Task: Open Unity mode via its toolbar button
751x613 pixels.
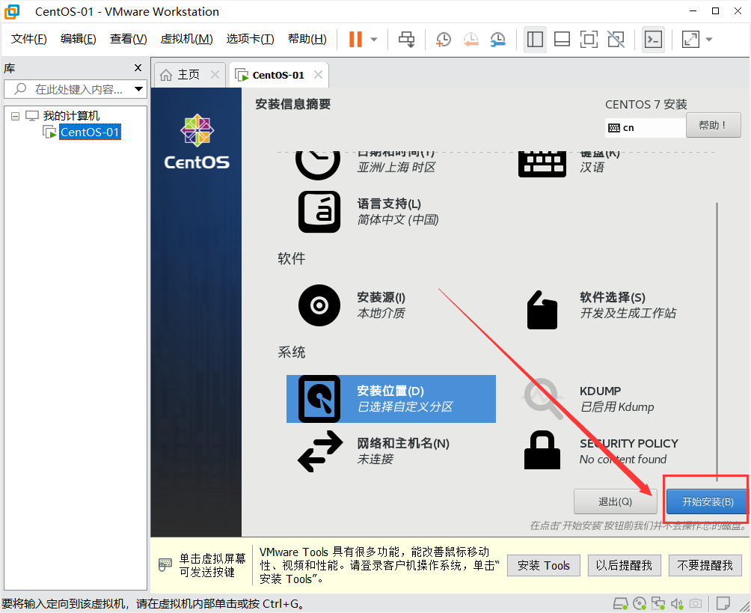Action: tap(615, 38)
